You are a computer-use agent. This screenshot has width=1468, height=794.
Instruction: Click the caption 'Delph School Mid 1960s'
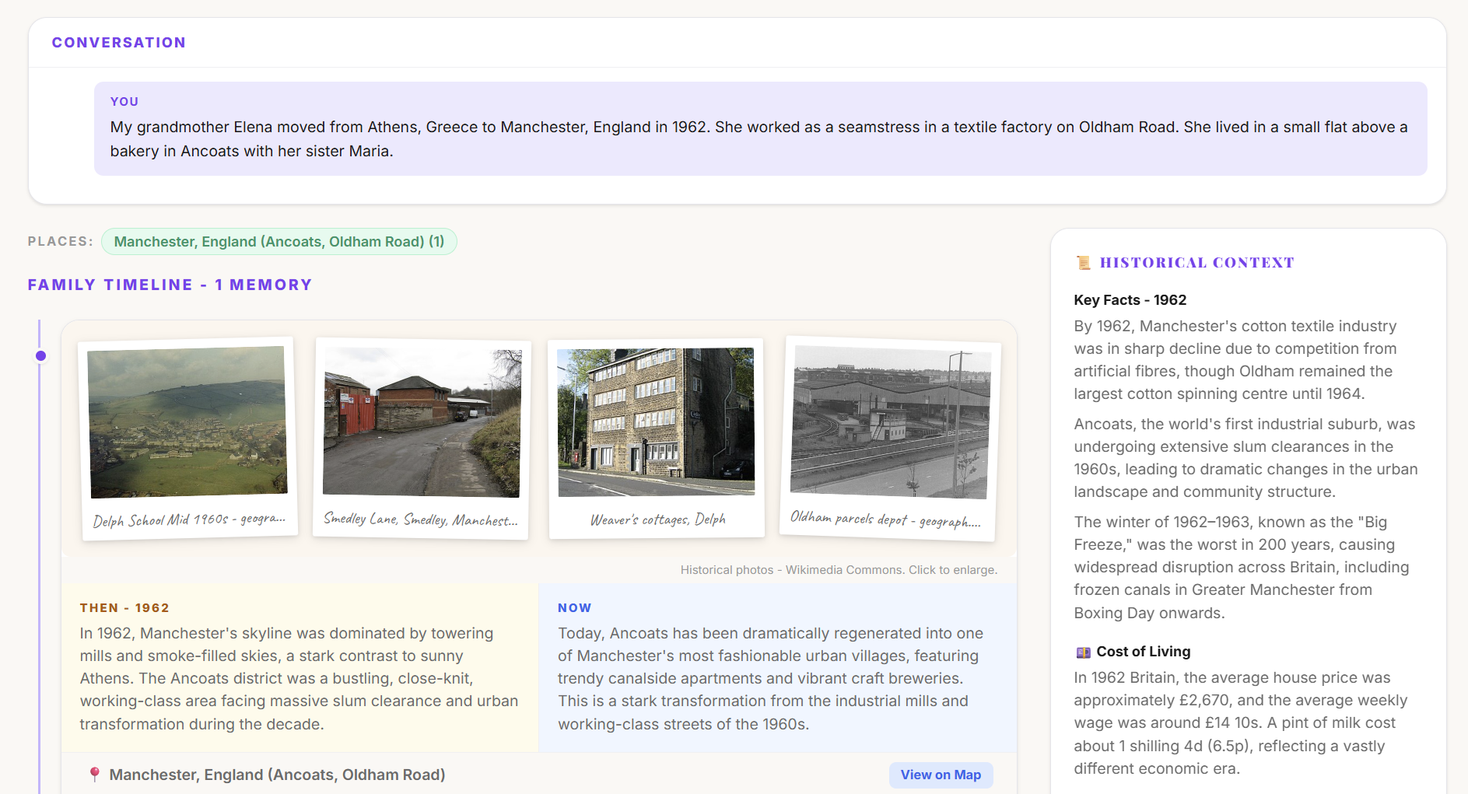[x=189, y=519]
